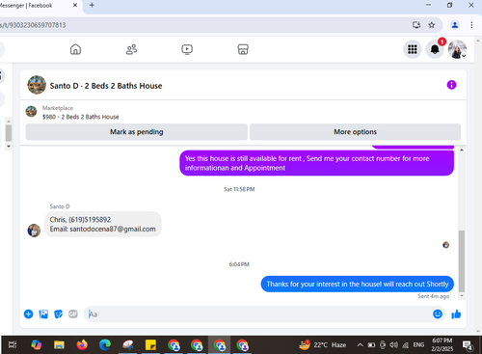
Task: Click message with Chris phone and email
Action: click(102, 224)
